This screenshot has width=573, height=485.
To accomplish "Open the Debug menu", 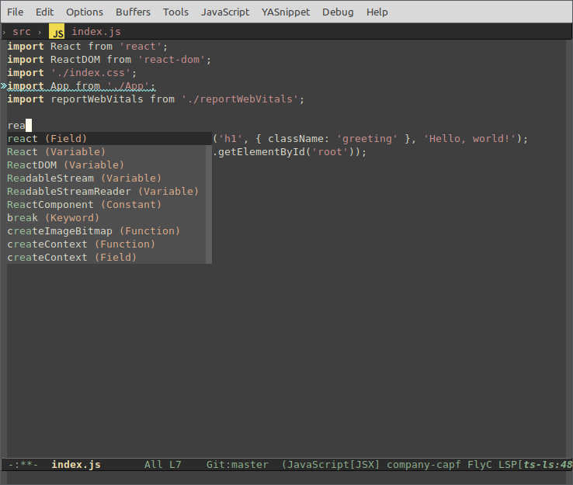I will [338, 12].
